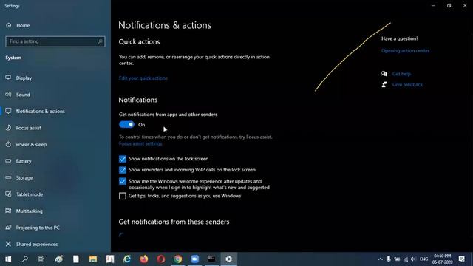
Task: Open the Focus assist settings link
Action: pyautogui.click(x=140, y=143)
